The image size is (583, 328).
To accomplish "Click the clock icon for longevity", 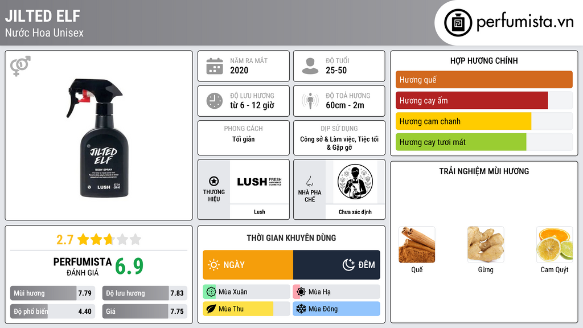I will 215,101.
